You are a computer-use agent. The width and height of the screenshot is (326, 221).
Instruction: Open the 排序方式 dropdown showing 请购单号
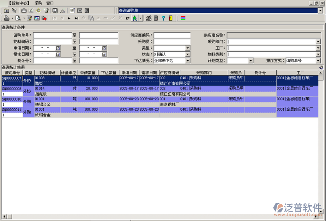tap(318, 61)
